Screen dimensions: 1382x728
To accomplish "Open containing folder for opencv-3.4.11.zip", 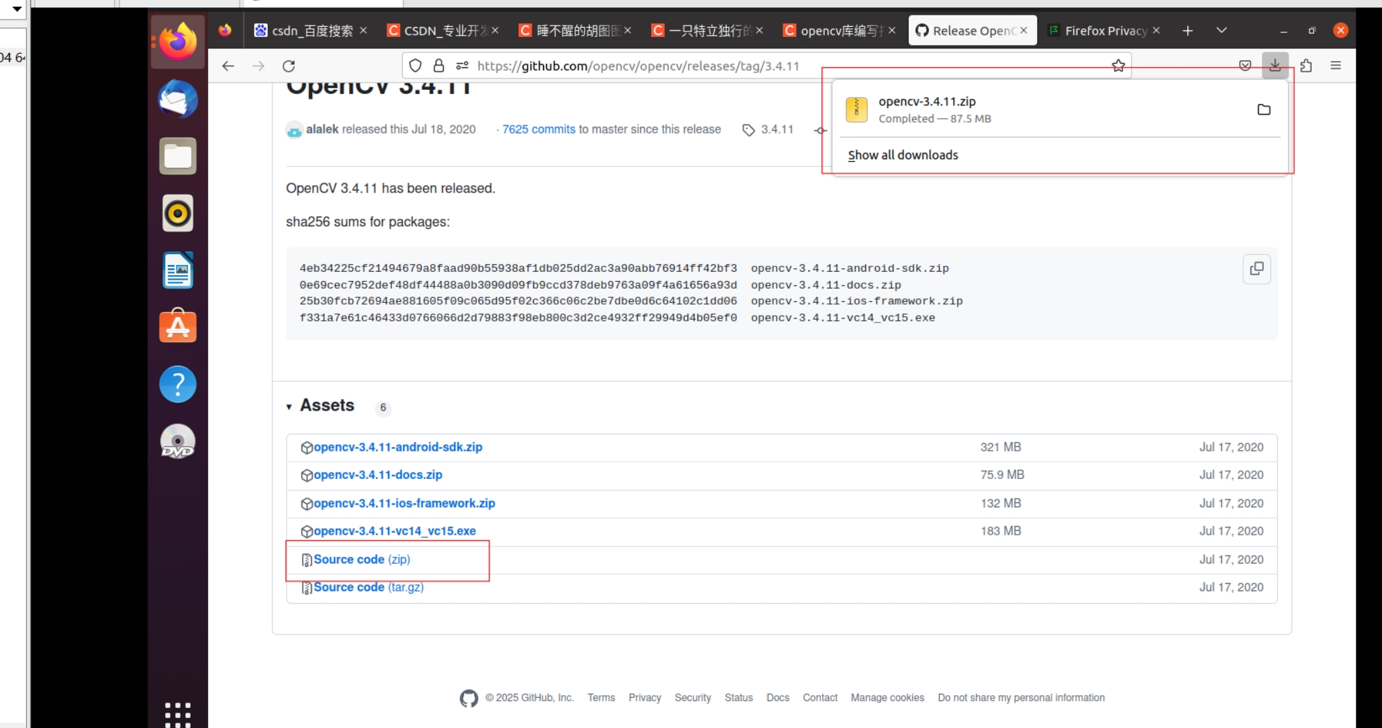I will [x=1263, y=109].
